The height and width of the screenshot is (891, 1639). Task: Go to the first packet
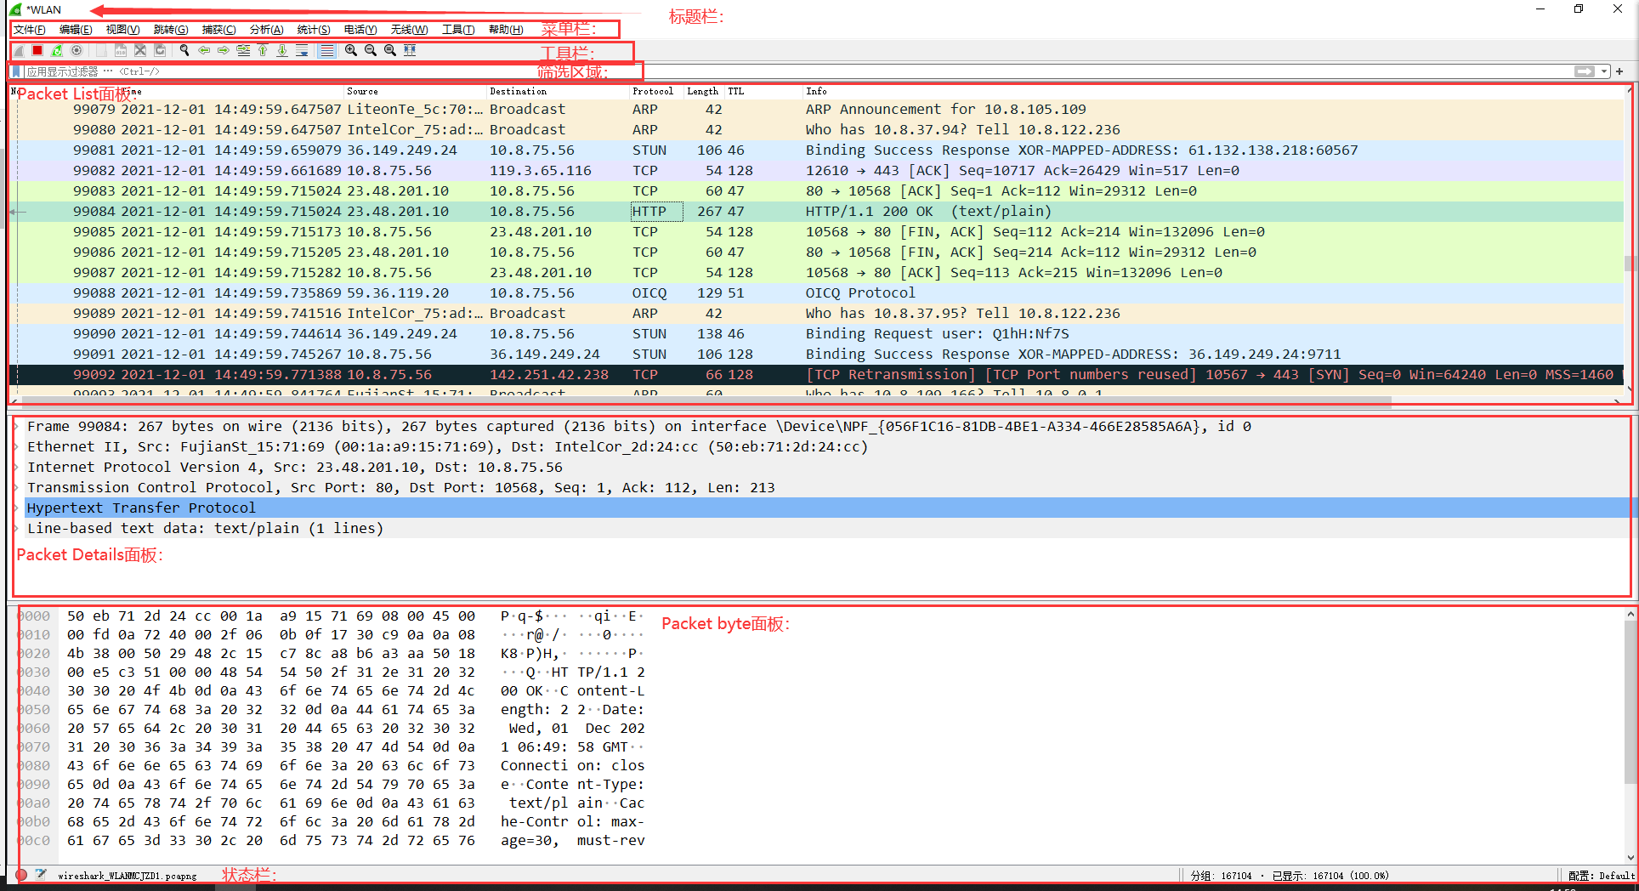[263, 50]
